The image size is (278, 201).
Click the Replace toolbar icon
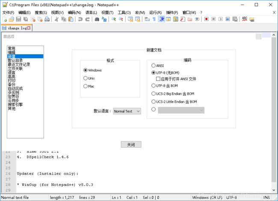104,19
